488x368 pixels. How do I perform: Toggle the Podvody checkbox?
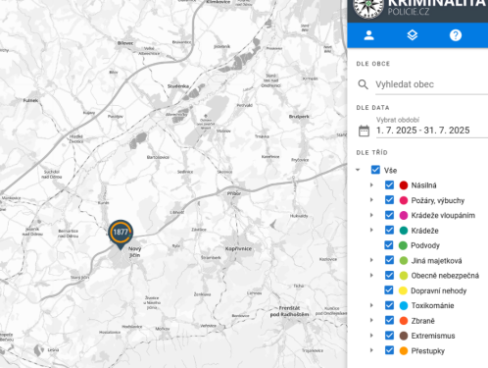coord(389,245)
